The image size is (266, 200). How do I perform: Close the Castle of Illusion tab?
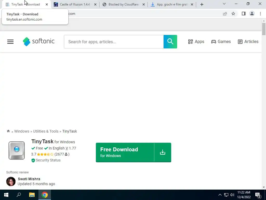point(95,5)
